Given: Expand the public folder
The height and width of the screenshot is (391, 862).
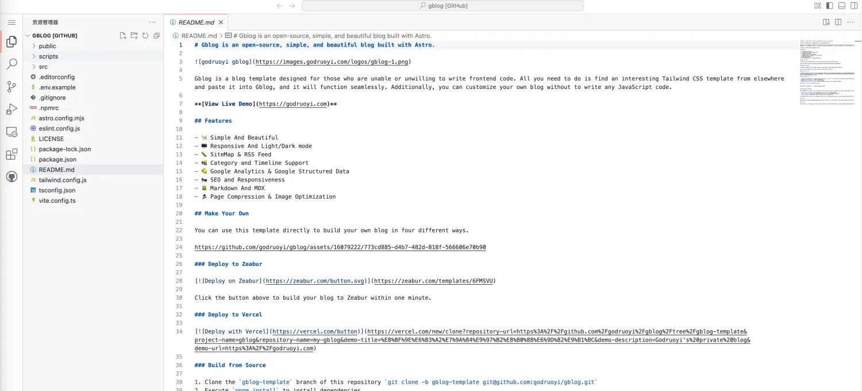Looking at the screenshot, I should click(x=47, y=46).
